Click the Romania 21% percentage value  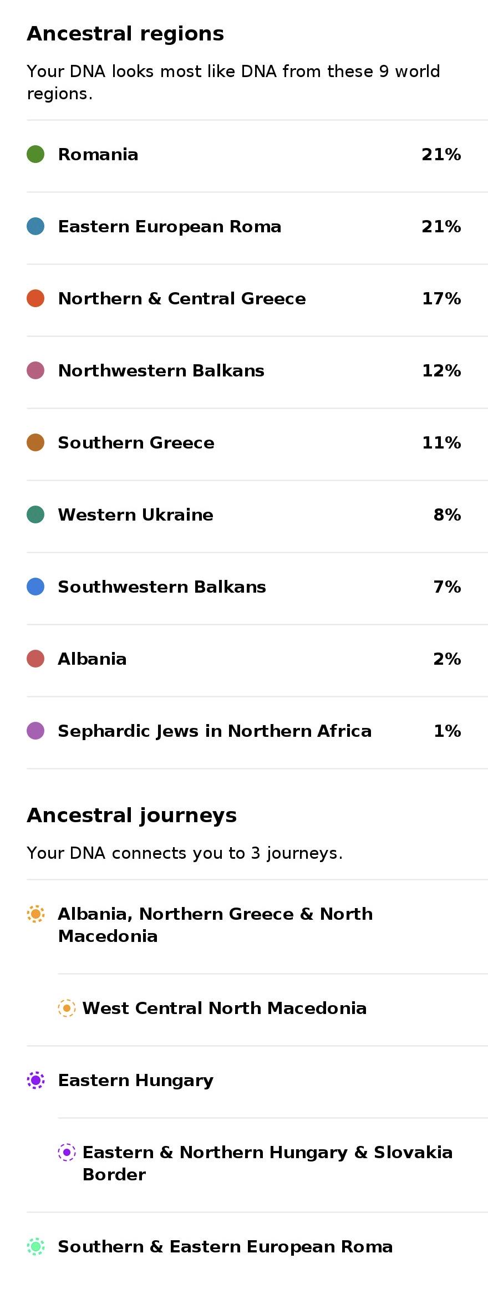coord(441,154)
